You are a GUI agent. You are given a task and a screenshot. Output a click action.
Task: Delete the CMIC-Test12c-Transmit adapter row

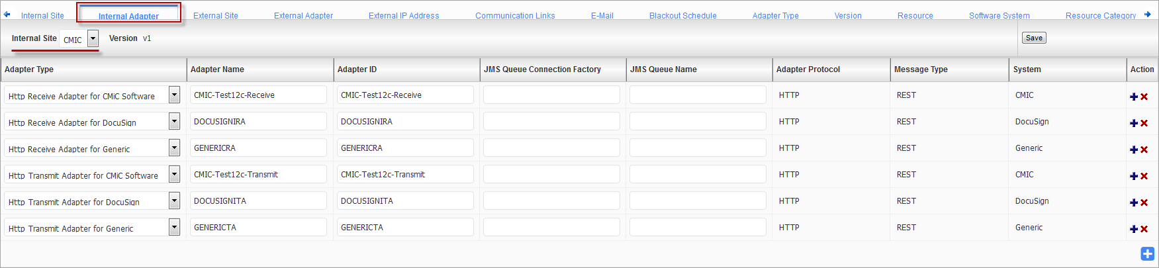pos(1144,176)
